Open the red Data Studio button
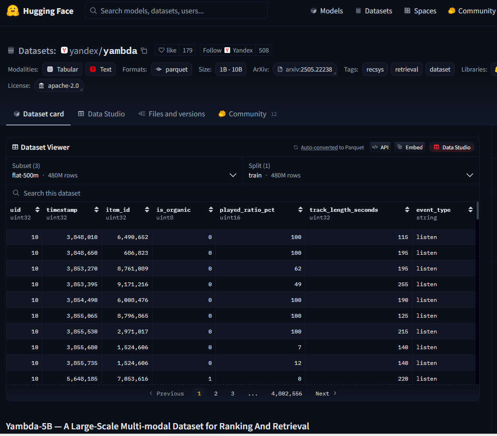The image size is (497, 436). click(452, 147)
